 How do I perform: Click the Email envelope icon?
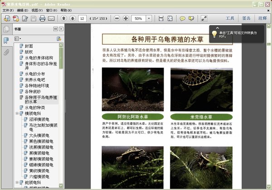(51, 19)
